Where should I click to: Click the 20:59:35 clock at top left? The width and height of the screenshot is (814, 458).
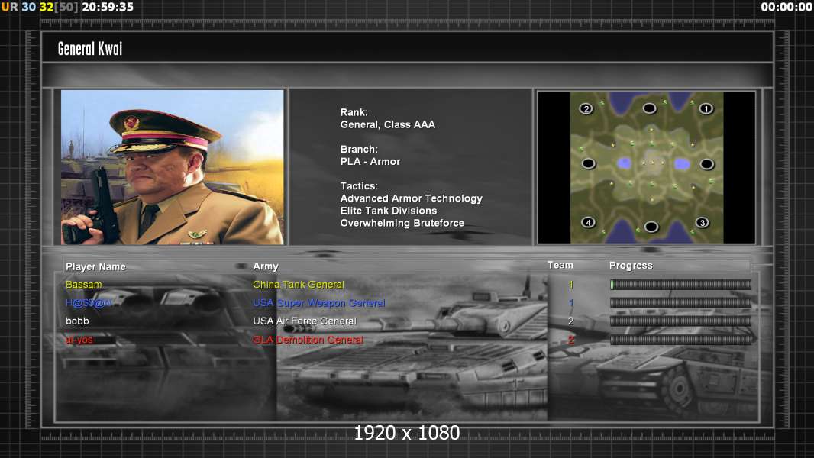click(x=108, y=7)
